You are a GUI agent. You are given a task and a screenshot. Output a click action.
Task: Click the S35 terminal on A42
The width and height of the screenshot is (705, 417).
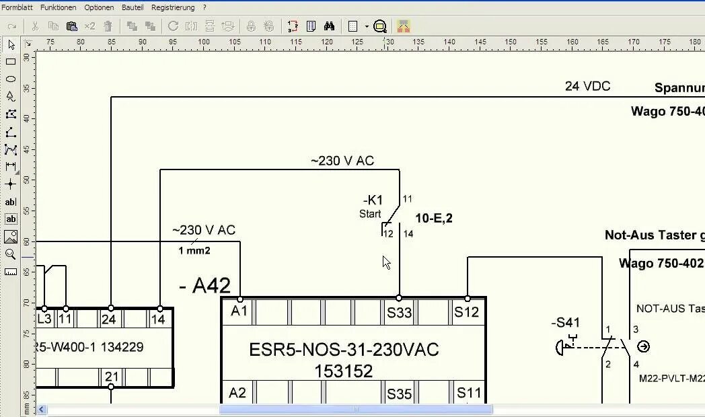[x=400, y=394]
